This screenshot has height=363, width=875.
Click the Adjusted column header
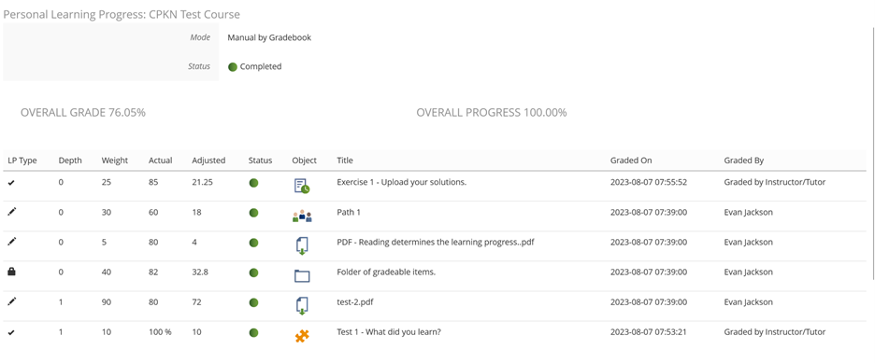tap(208, 161)
